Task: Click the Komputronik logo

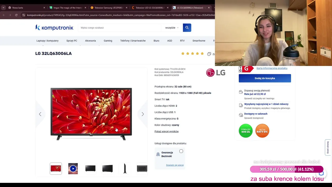Action: pos(54,28)
